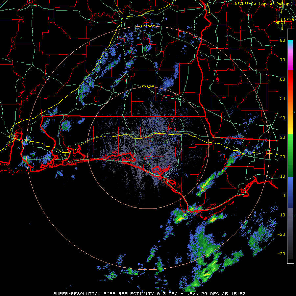Click the 50 dBZ scale value
The height and width of the screenshot is (296, 296).
coord(283,99)
